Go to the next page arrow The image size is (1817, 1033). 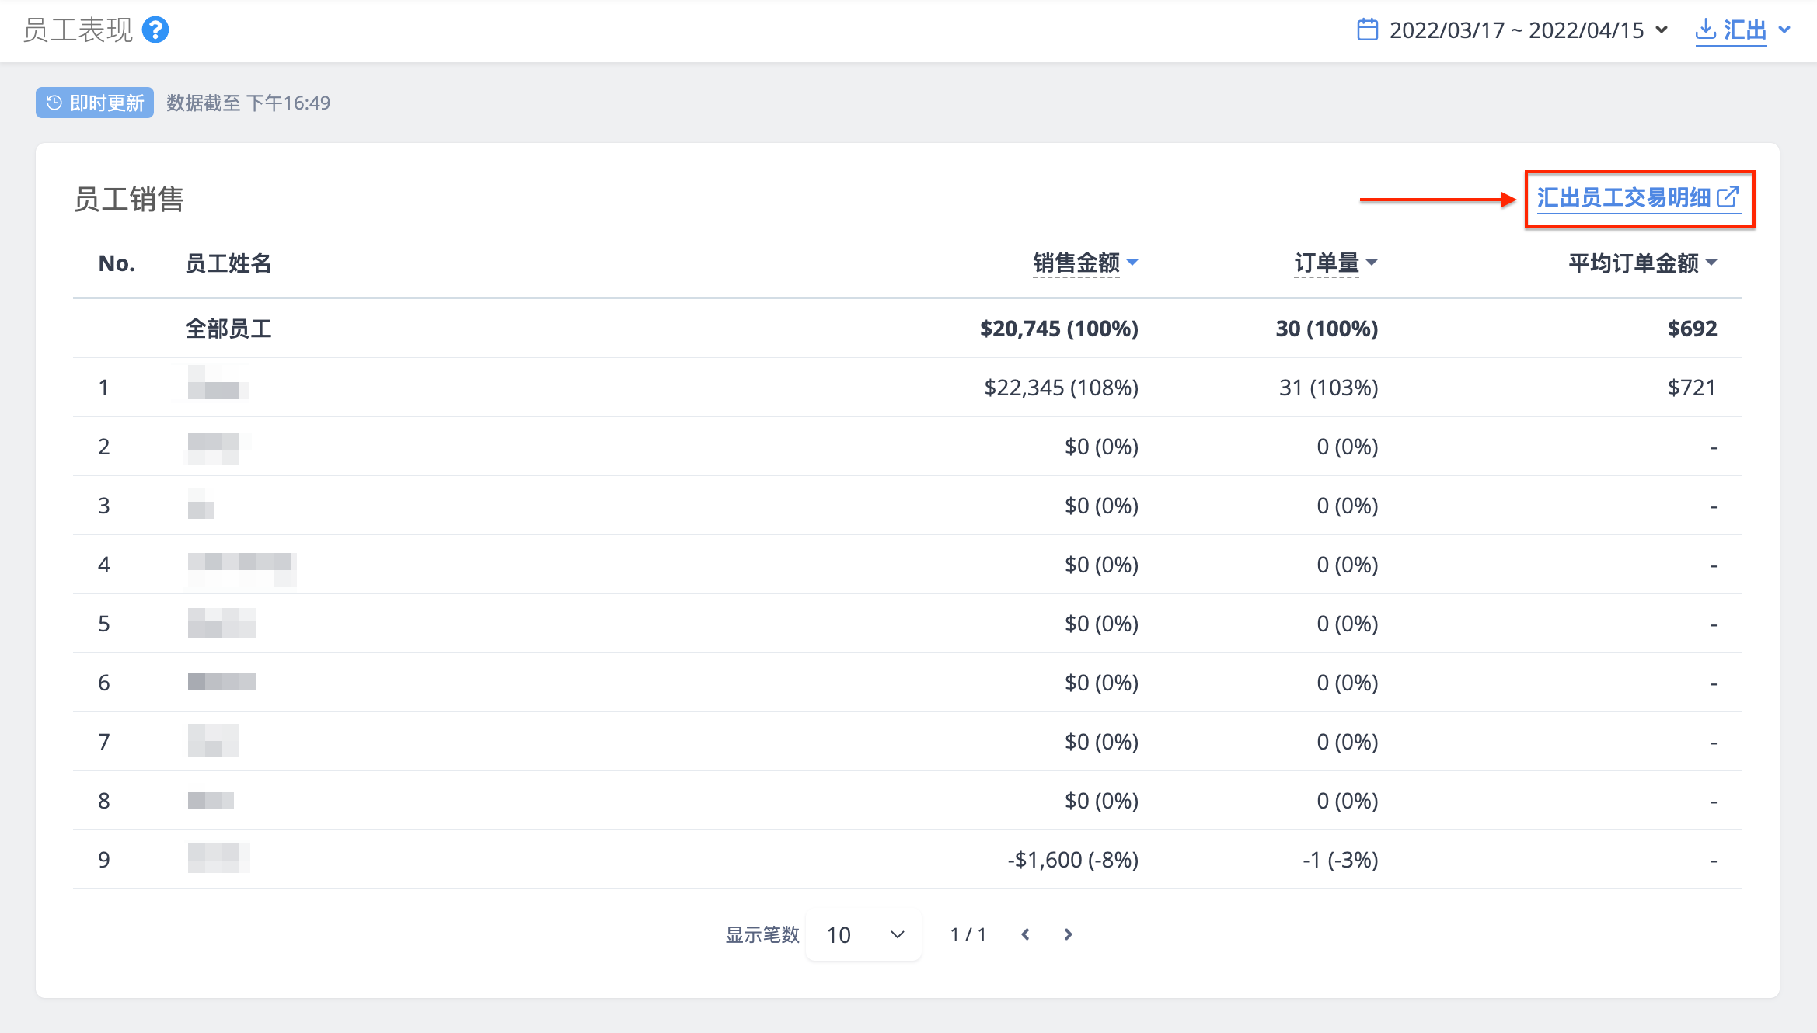[x=1069, y=934]
